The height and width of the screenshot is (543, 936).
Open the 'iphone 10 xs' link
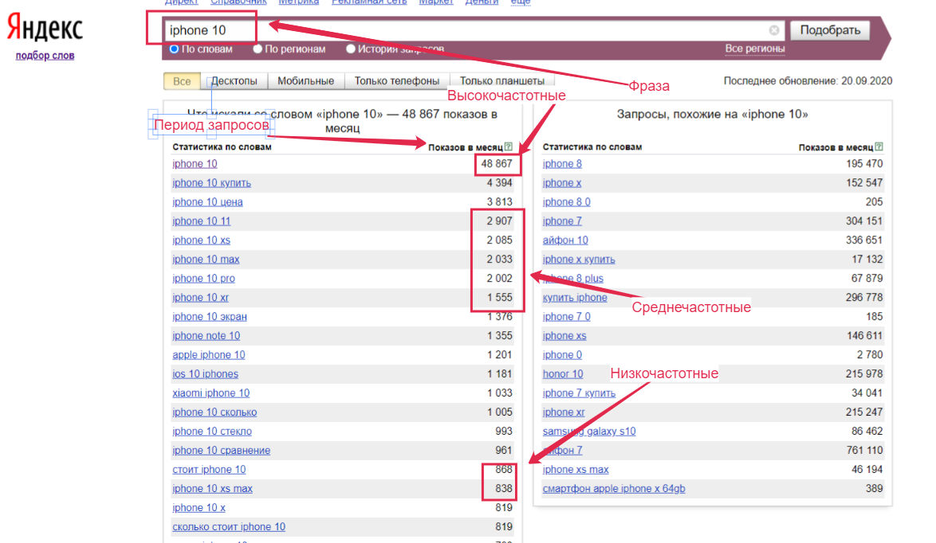[201, 240]
